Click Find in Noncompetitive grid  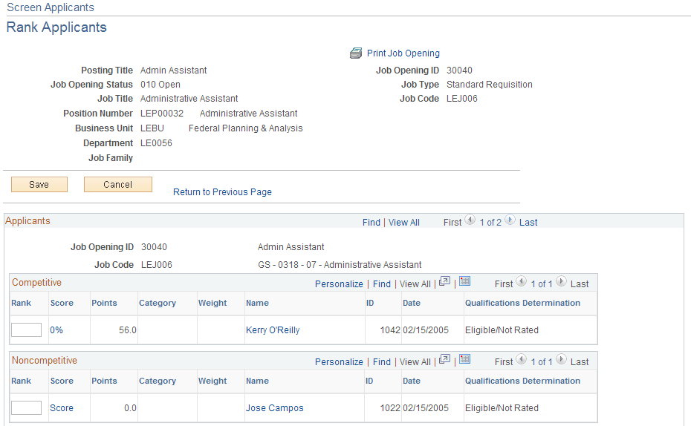coord(382,361)
